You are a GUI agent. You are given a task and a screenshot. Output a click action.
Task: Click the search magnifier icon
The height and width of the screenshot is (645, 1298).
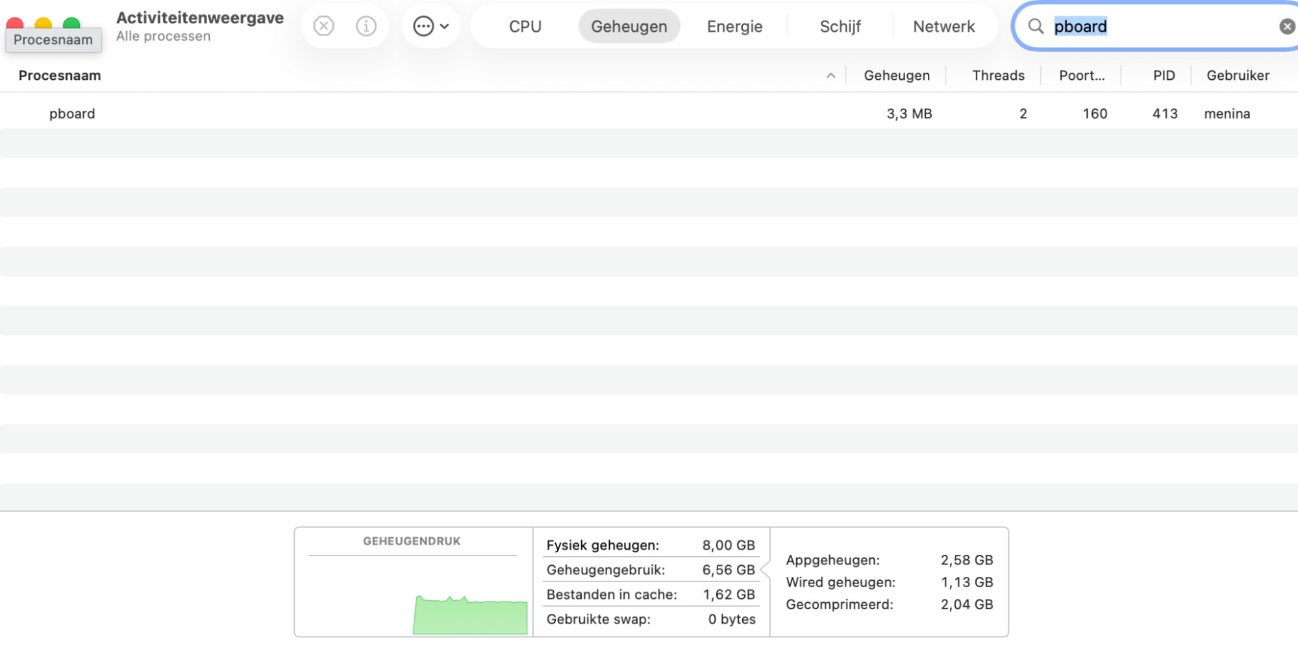(1035, 27)
